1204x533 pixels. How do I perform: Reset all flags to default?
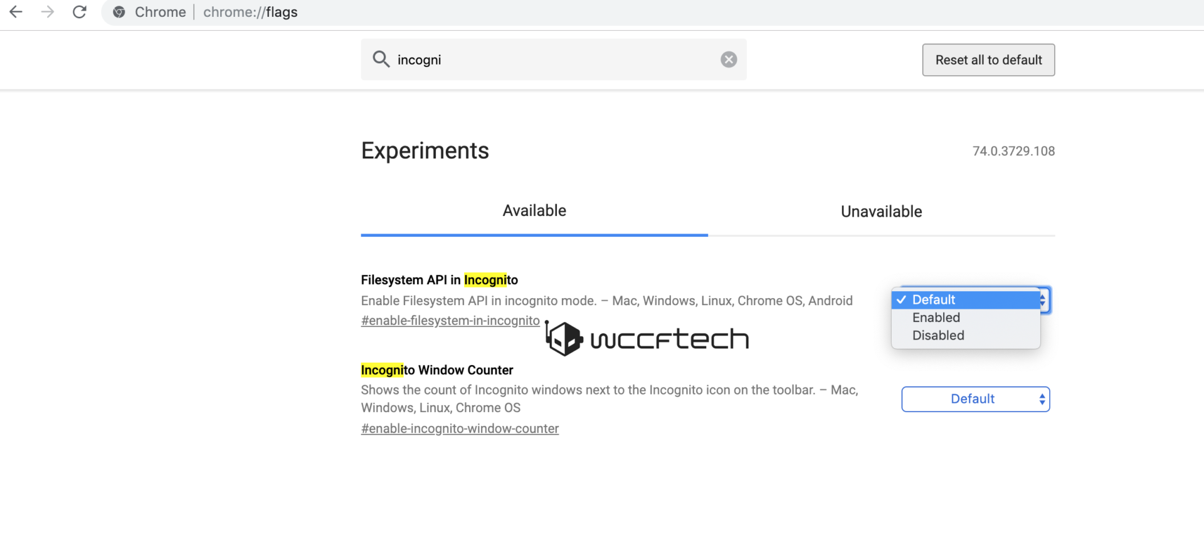tap(988, 60)
